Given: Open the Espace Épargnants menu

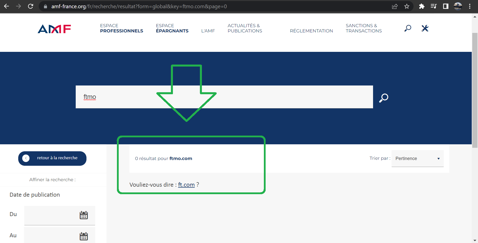Looking at the screenshot, I should click(172, 28).
